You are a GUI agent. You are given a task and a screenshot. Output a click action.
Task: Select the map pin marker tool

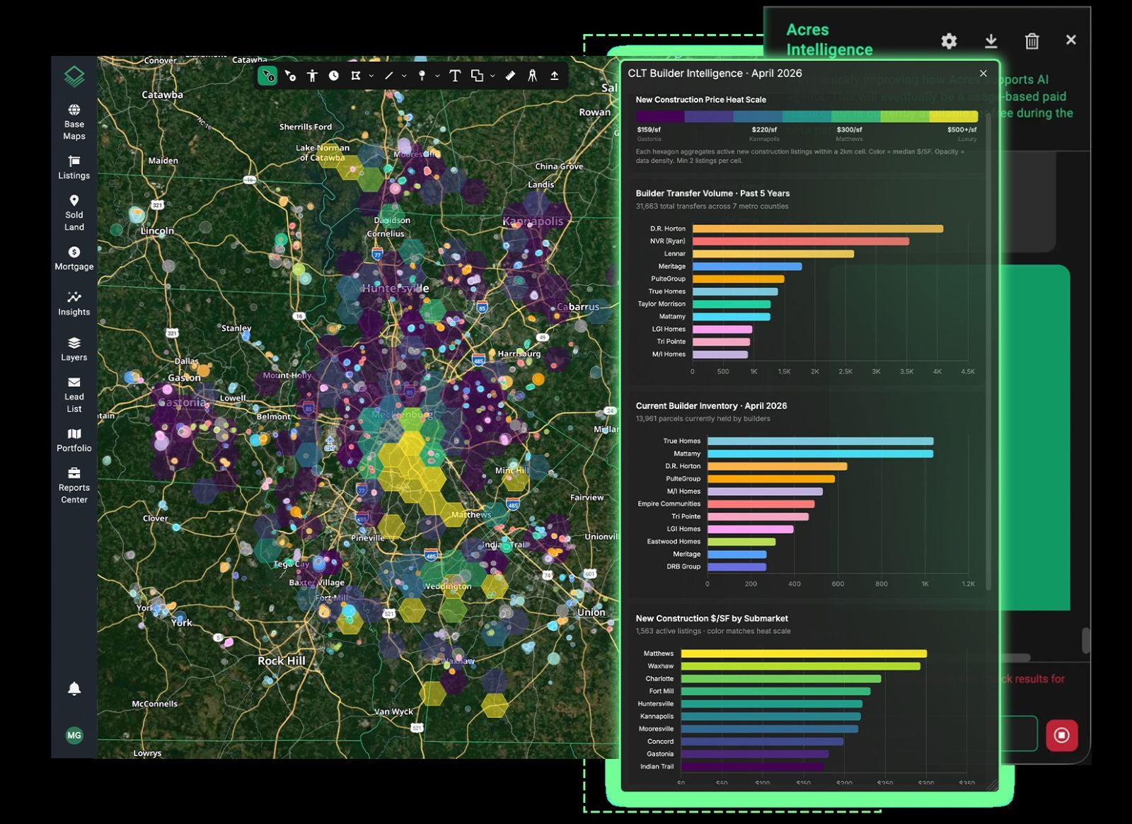point(422,76)
